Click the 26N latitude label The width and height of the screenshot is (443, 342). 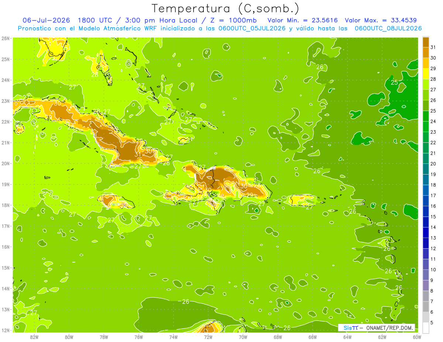[x=6, y=38]
